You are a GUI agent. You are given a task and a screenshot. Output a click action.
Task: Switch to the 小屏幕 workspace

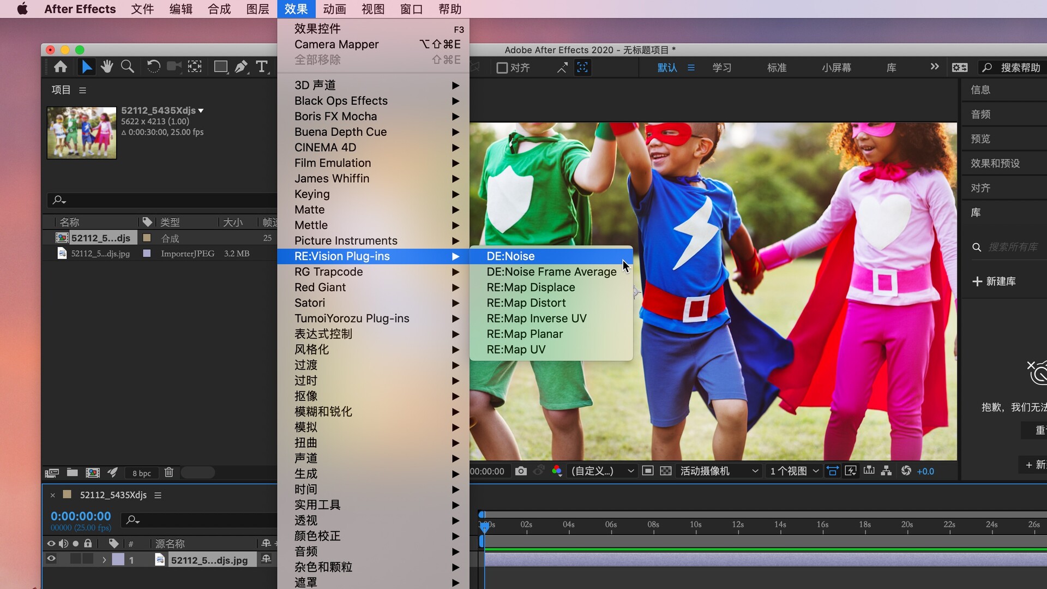[x=837, y=68]
